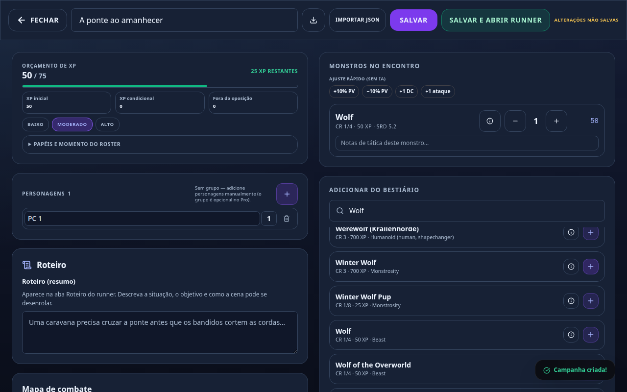This screenshot has height=392, width=627.
Task: Select ALTO difficulty
Action: 107,124
